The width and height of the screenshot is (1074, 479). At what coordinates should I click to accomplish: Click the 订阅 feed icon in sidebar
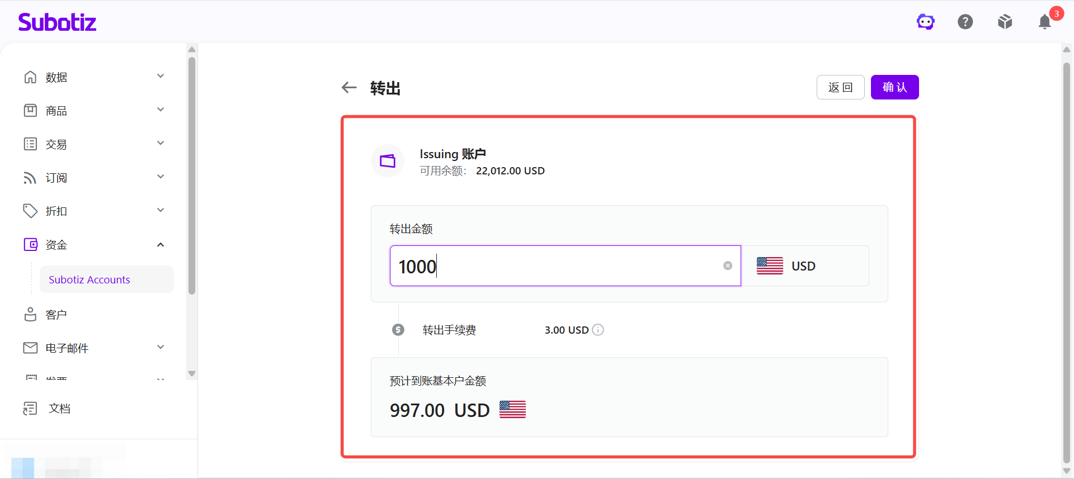pos(30,177)
